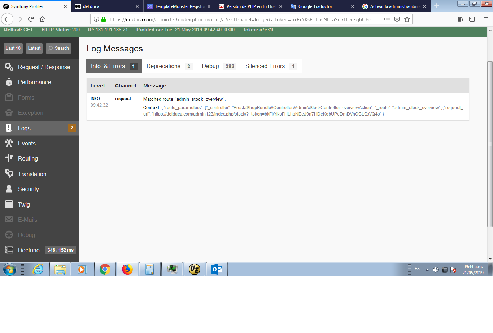Open the Doctrine database icon
This screenshot has width=493, height=333.
[x=9, y=250]
